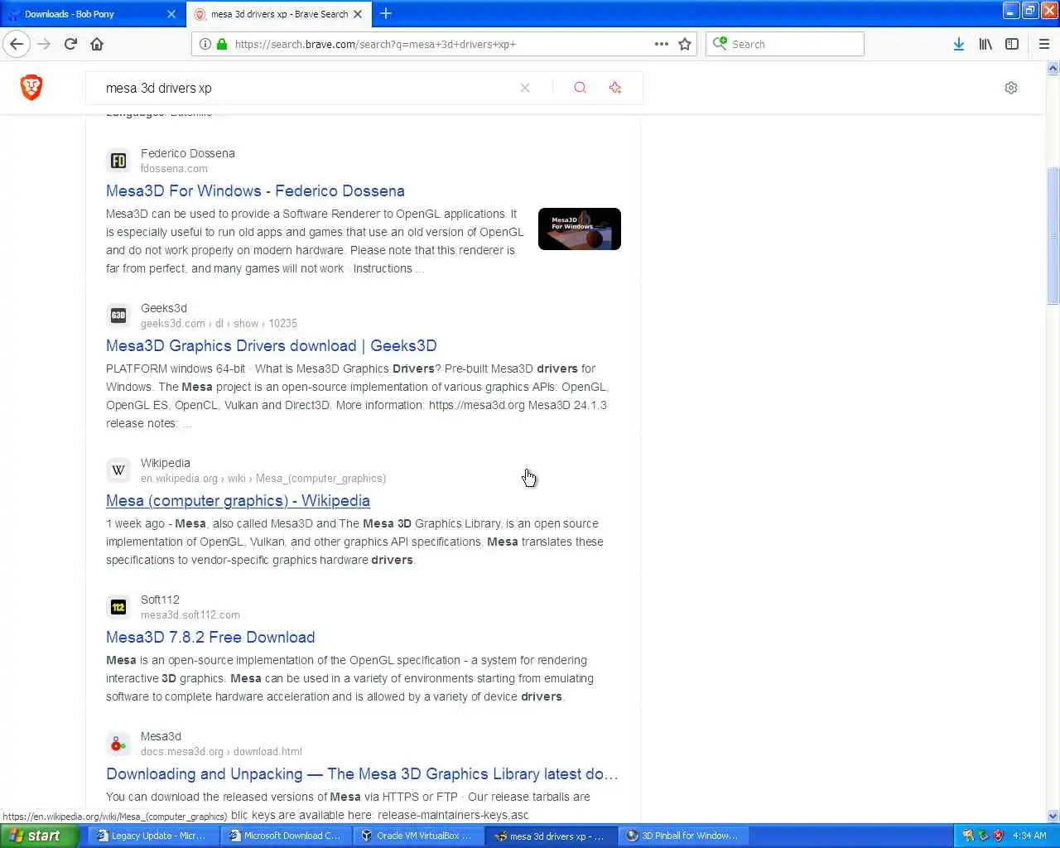
Task: Click the Wikipedia W favicon
Action: 118,470
